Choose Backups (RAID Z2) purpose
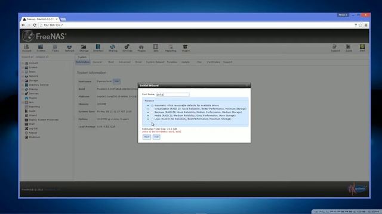 point(152,112)
